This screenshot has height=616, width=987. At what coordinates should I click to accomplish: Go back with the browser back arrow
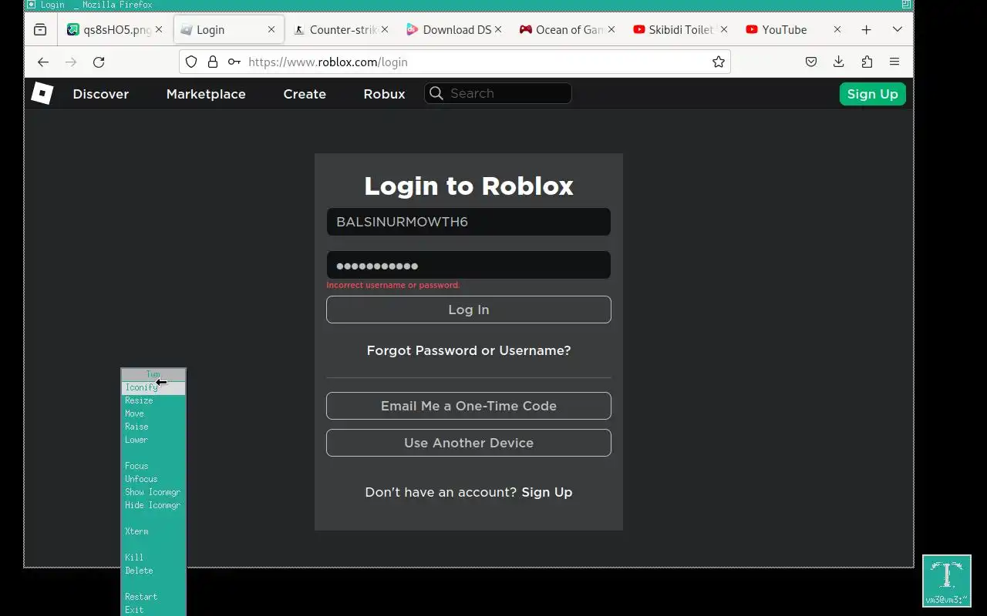pos(43,62)
